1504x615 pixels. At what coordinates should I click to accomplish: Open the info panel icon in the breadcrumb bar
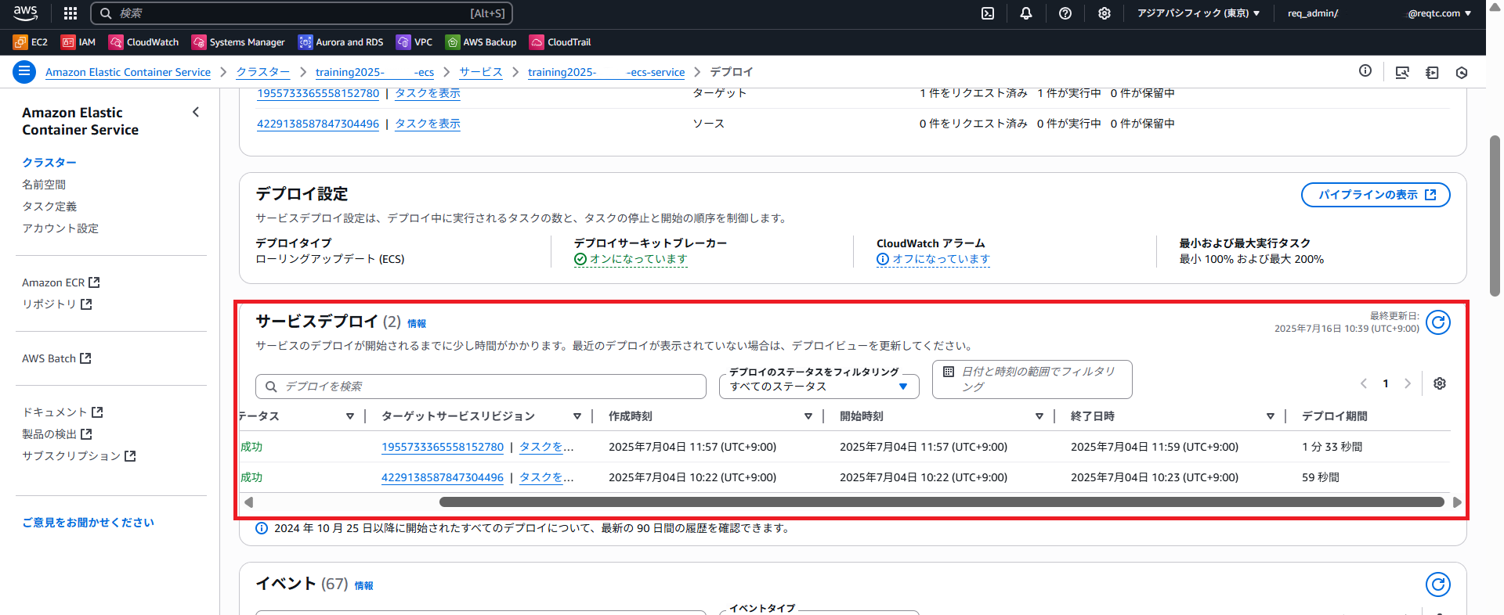[1365, 71]
